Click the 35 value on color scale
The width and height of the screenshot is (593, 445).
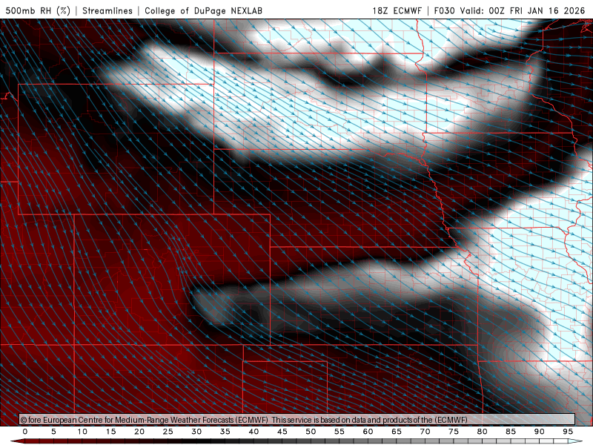point(225,432)
